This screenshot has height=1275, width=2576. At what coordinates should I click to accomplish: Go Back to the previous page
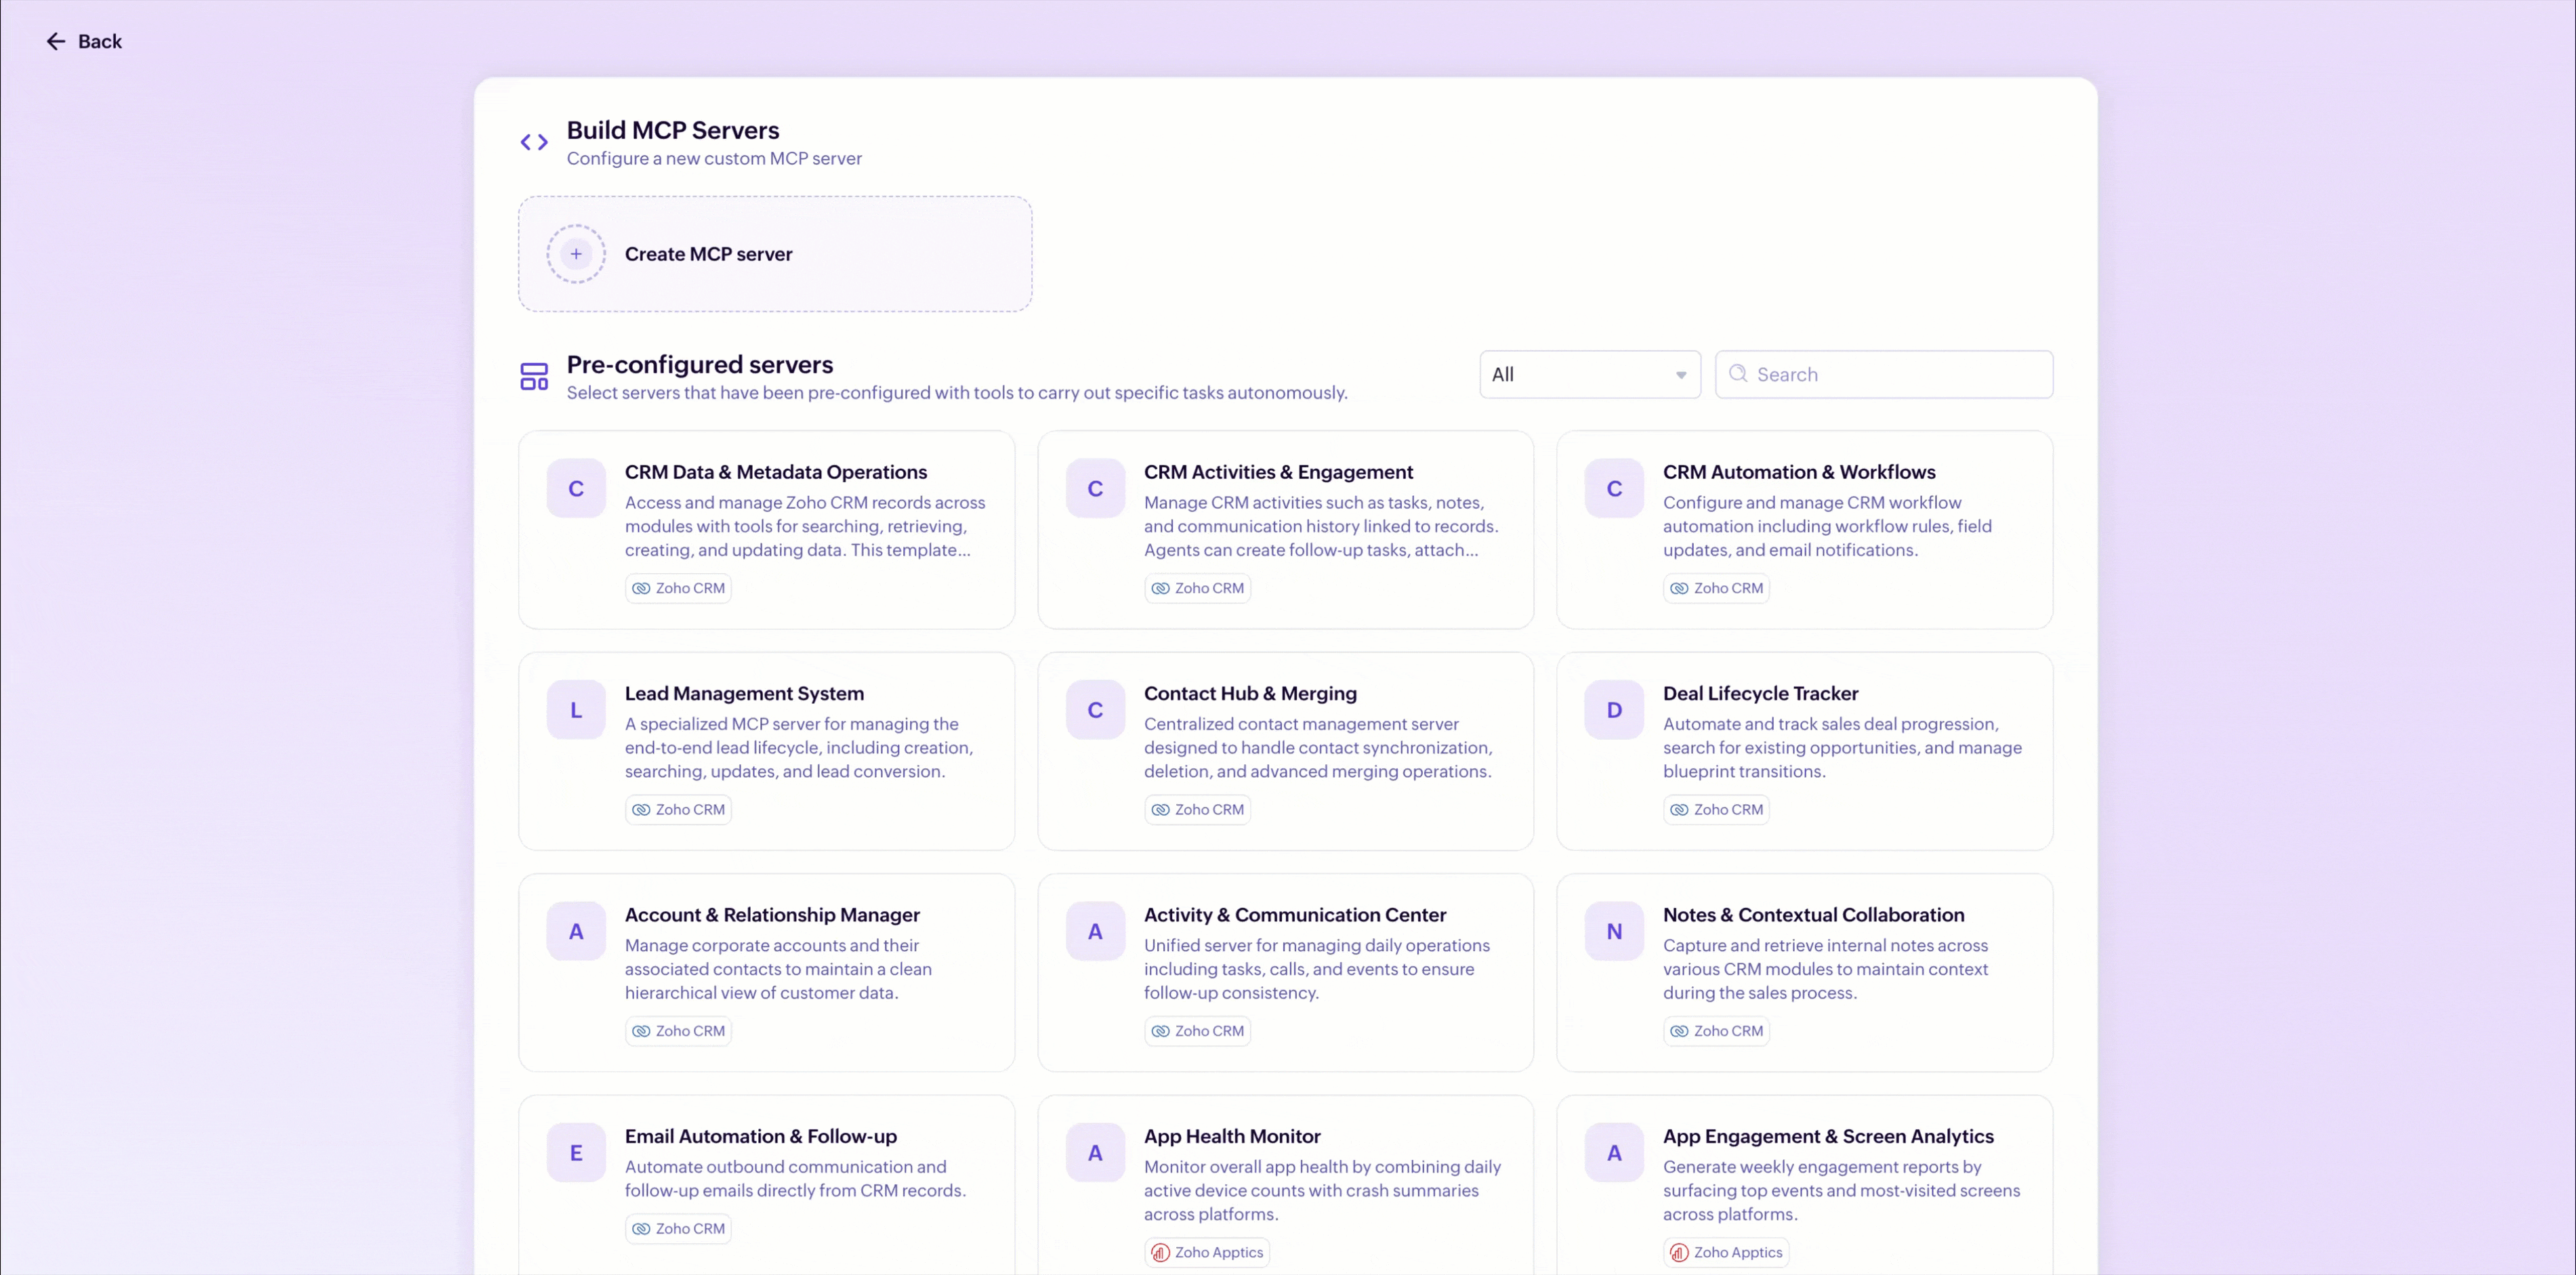(84, 41)
